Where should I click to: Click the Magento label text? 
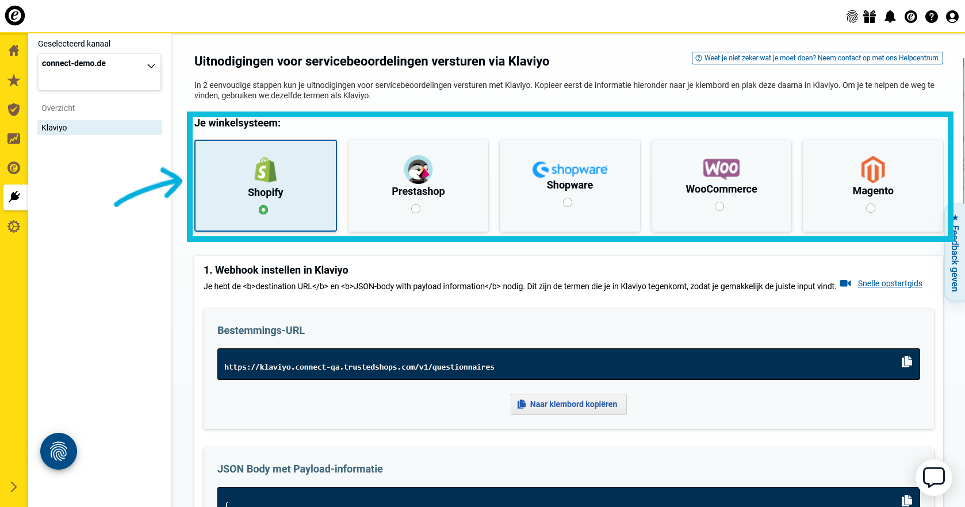click(873, 191)
